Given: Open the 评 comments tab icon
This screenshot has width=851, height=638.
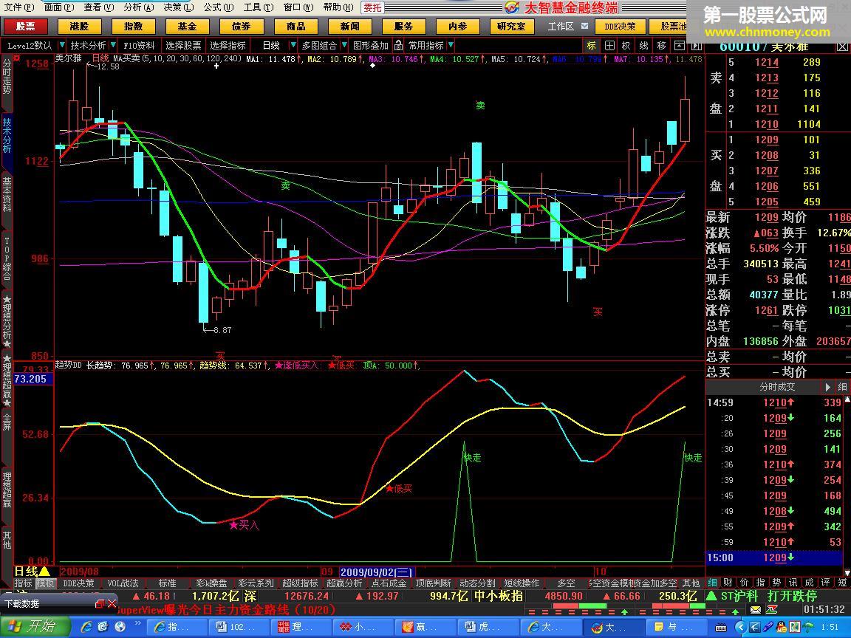Looking at the screenshot, I should [825, 583].
